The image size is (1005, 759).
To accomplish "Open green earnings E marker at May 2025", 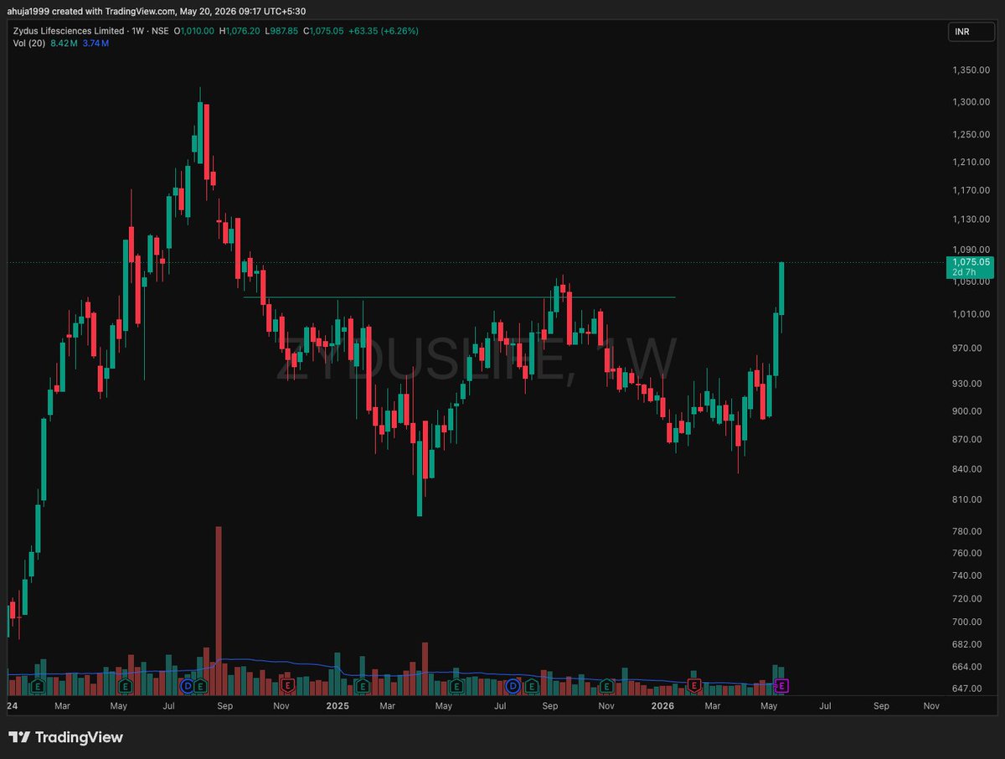I will (x=456, y=686).
